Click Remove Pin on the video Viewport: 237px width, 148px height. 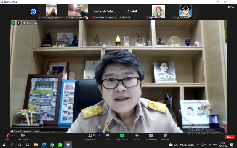click(x=30, y=23)
